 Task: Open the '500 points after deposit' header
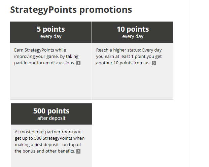coord(51,114)
